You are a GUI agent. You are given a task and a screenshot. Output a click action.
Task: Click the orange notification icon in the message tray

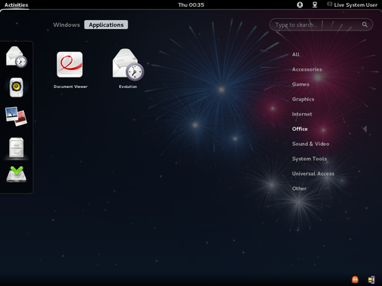click(x=355, y=279)
